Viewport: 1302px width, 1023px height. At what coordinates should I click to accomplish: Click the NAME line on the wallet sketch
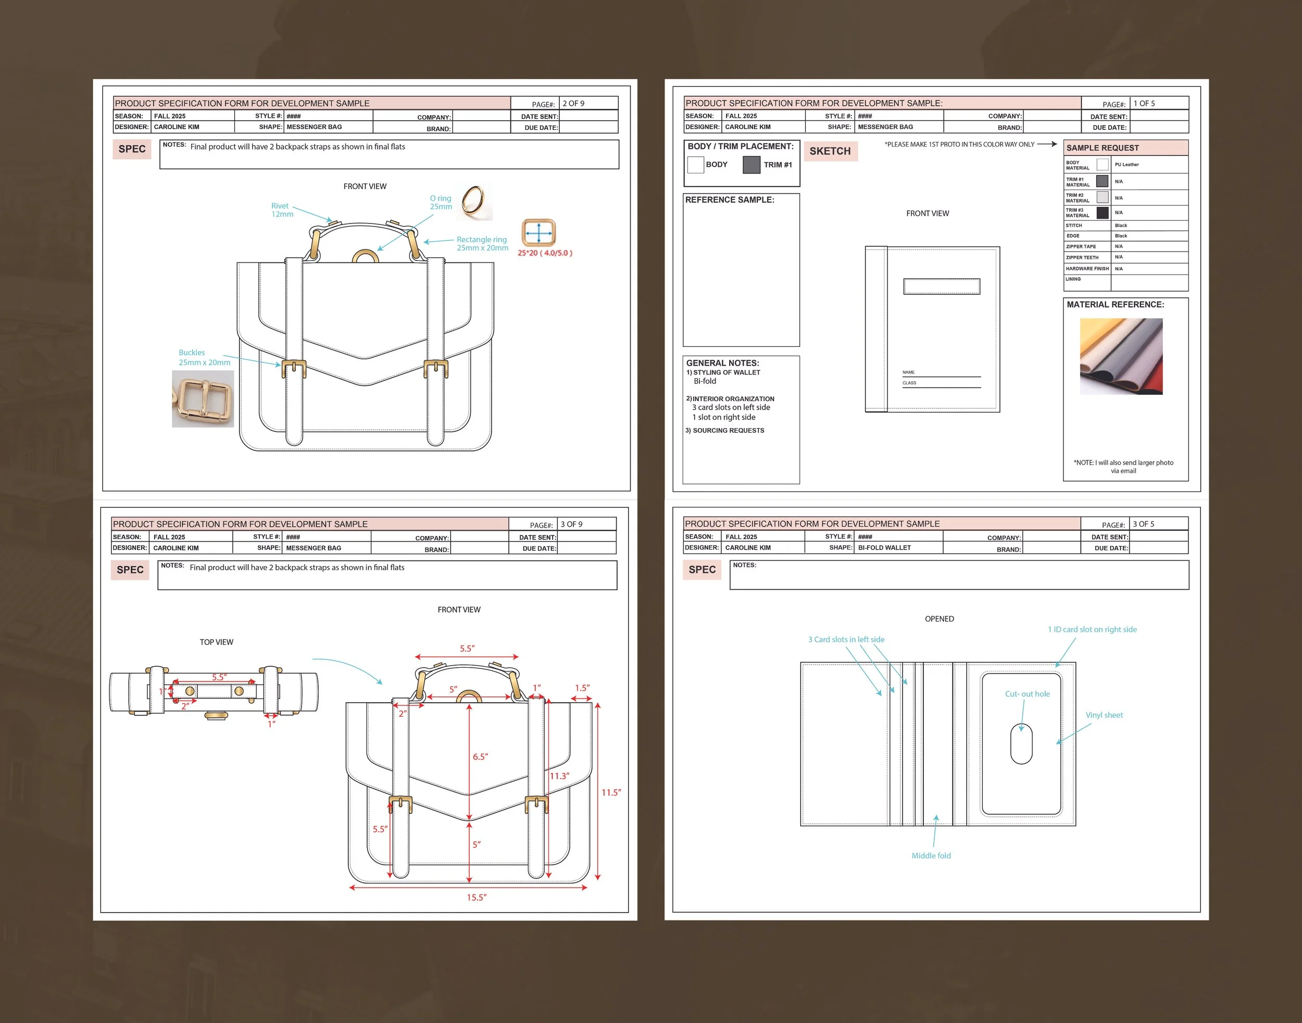pos(942,373)
